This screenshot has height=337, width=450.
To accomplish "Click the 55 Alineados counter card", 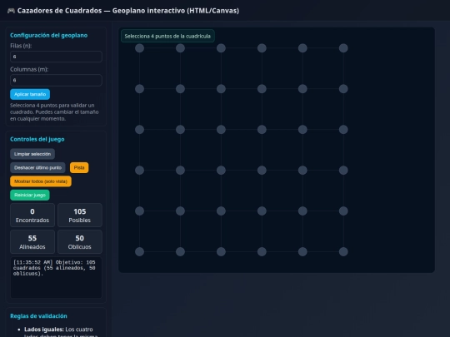I will pos(32,242).
